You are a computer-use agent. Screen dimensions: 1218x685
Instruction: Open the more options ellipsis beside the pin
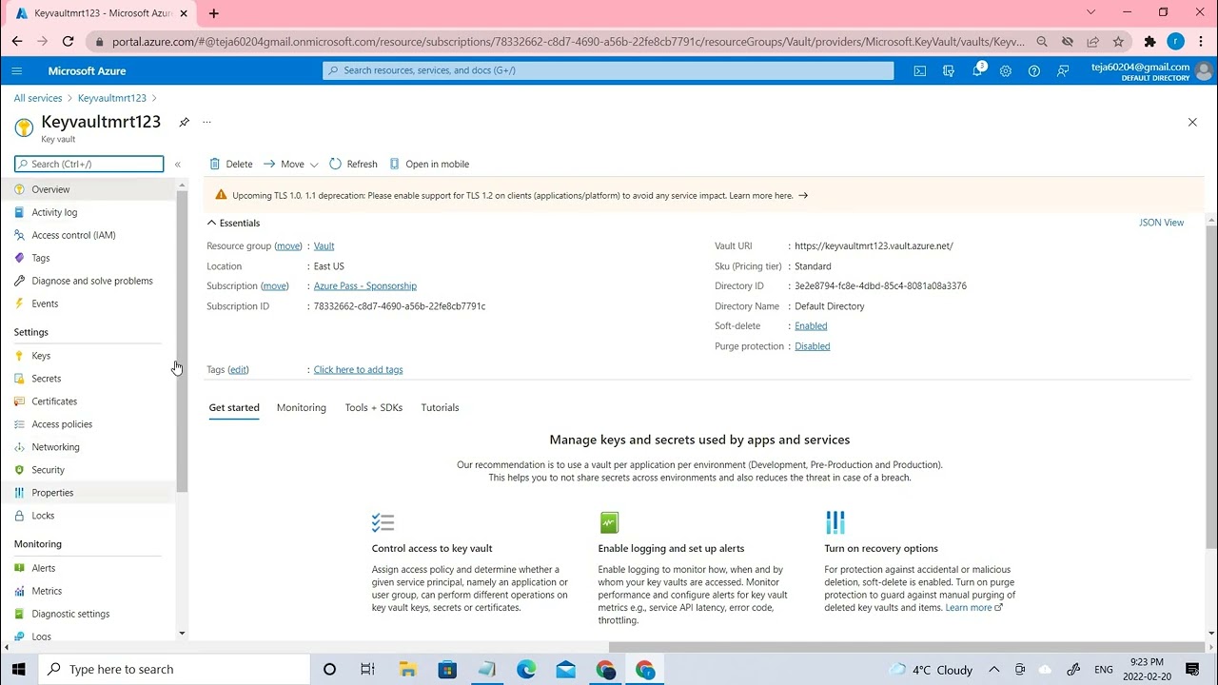coord(206,122)
